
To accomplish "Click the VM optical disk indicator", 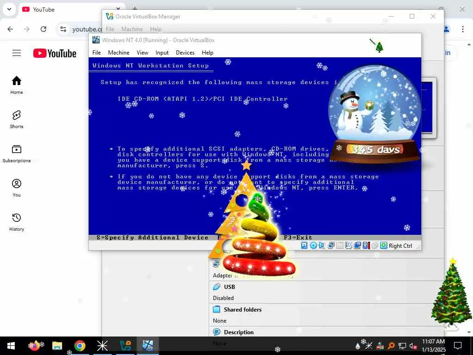I will pos(314,245).
